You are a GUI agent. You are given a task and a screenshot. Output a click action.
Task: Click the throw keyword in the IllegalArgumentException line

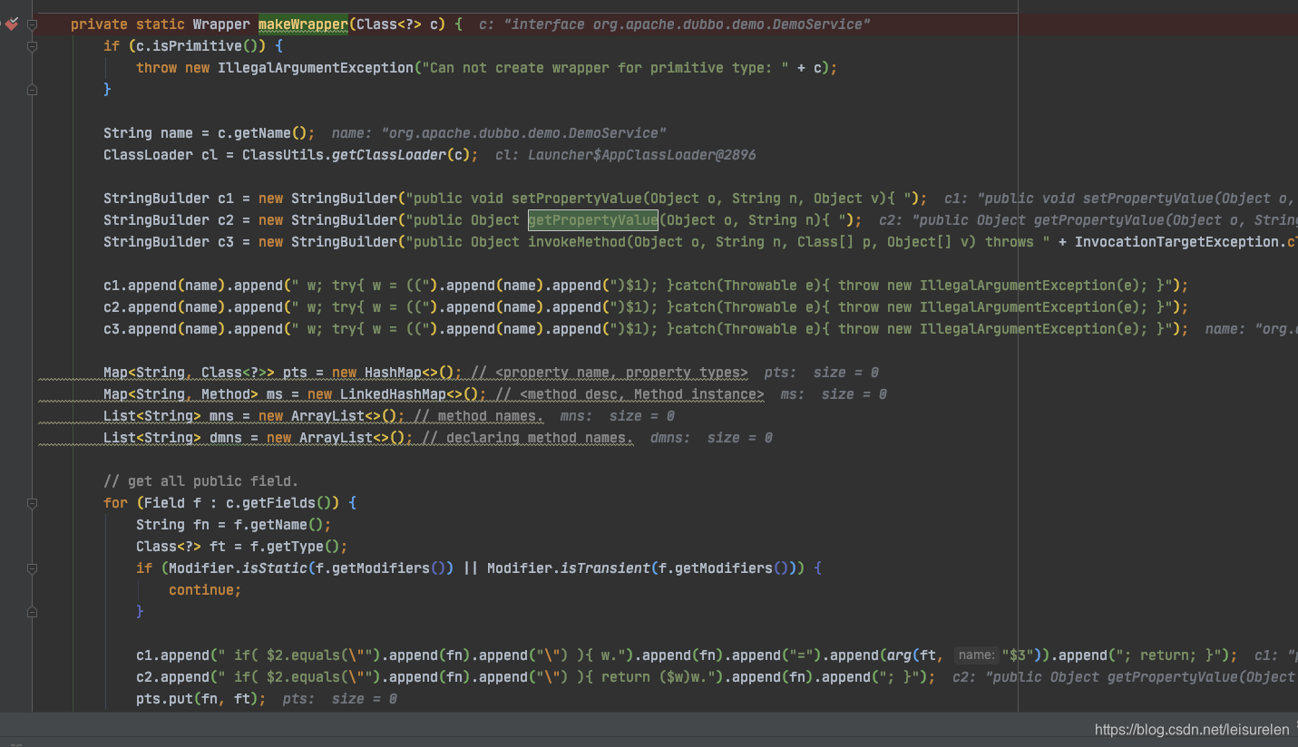coord(156,68)
